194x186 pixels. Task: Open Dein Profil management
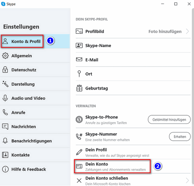click(133, 152)
